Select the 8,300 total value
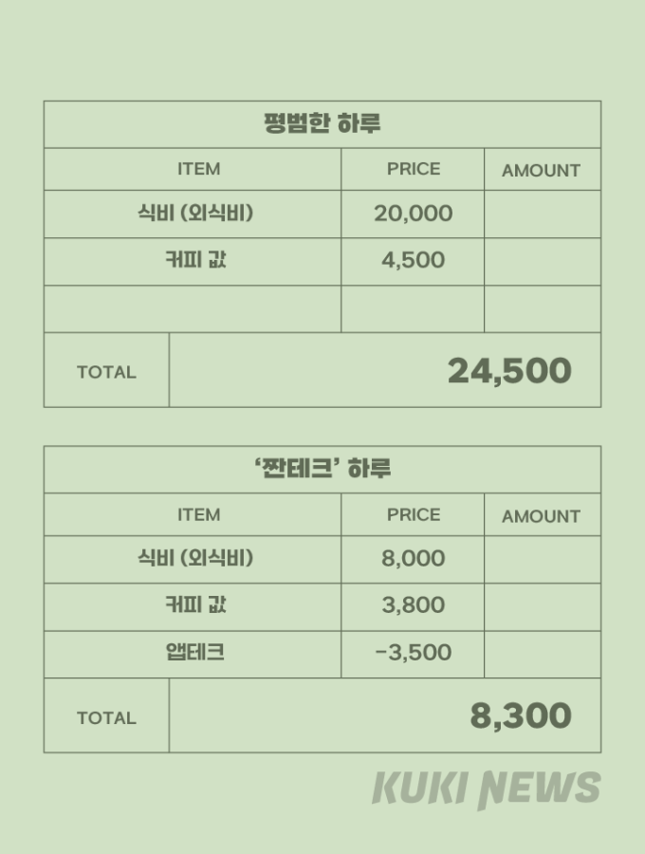Viewport: 645px width, 854px height. click(x=521, y=715)
